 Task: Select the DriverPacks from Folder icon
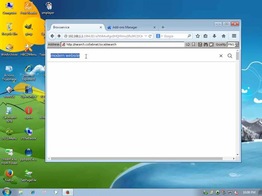pyautogui.click(x=9, y=157)
